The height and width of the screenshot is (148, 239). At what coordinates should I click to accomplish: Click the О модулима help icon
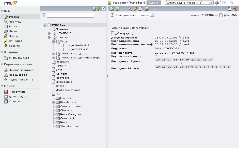pyautogui.click(x=6, y=92)
